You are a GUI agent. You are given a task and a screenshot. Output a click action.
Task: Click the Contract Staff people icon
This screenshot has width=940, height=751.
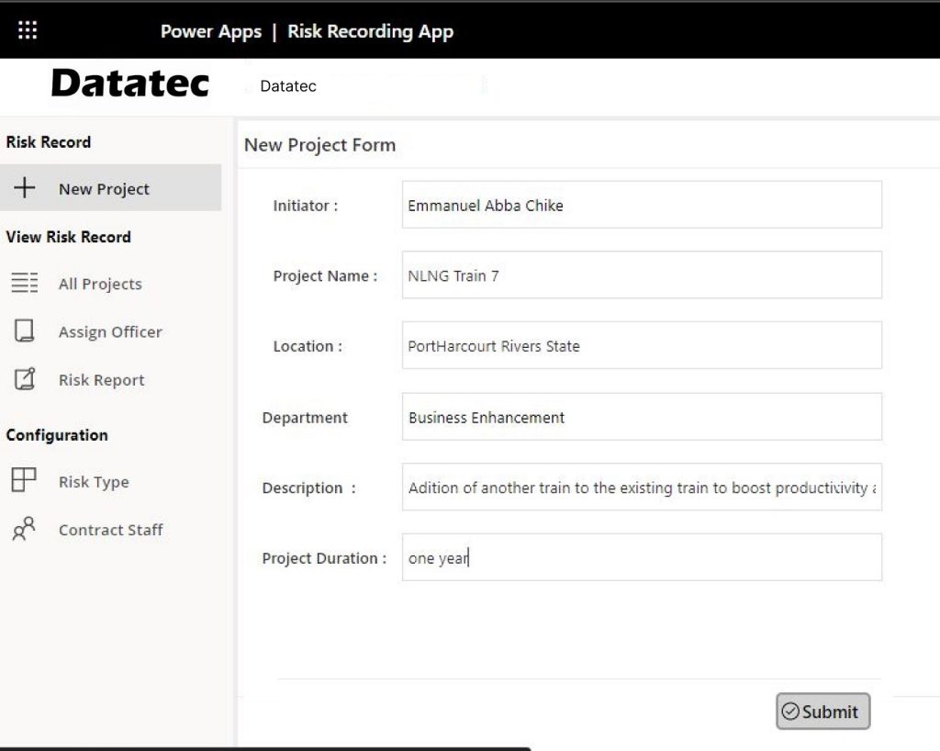(25, 530)
